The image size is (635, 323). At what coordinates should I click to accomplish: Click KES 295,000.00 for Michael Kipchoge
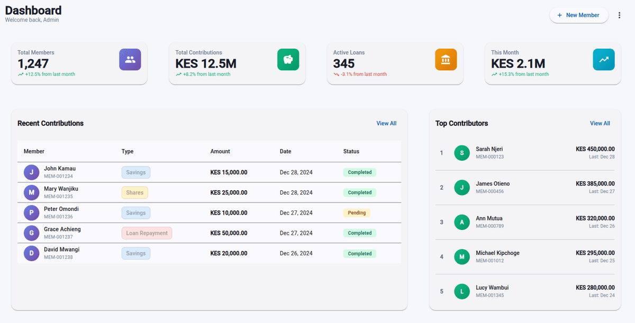tap(595, 253)
